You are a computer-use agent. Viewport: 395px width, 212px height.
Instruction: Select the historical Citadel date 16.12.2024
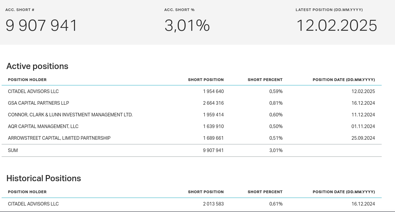click(363, 204)
